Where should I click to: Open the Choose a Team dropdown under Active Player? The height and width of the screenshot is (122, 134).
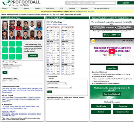point(12,64)
